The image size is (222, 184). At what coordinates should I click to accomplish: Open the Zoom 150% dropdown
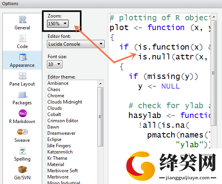[x=58, y=24]
